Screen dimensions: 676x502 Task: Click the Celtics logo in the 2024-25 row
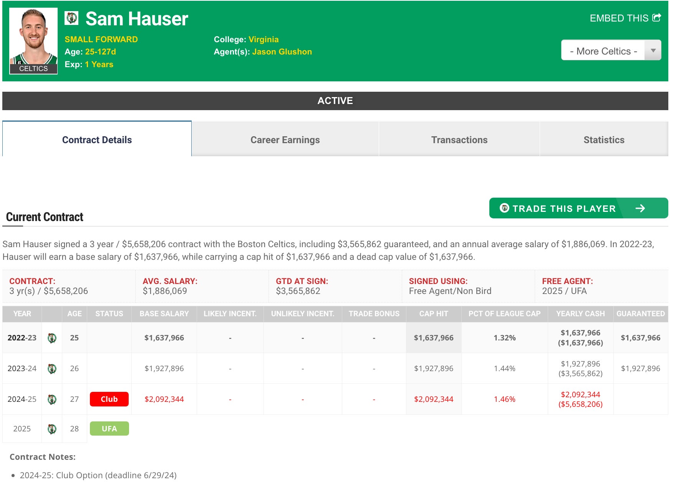(52, 400)
